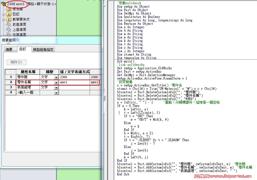Click the 'j = Len(b) - 7' line
Viewport: 257px width, 180px height.
pos(143,143)
